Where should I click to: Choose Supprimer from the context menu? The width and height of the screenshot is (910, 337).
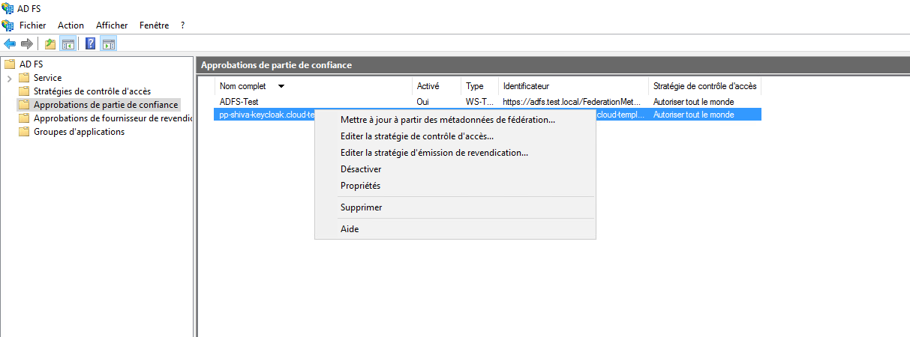coord(361,207)
